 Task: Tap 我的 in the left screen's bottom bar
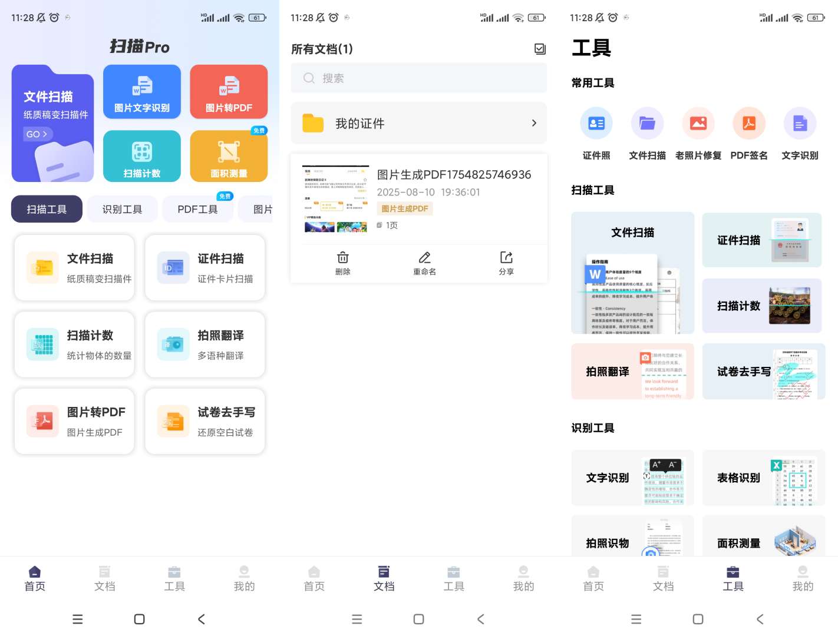[244, 578]
